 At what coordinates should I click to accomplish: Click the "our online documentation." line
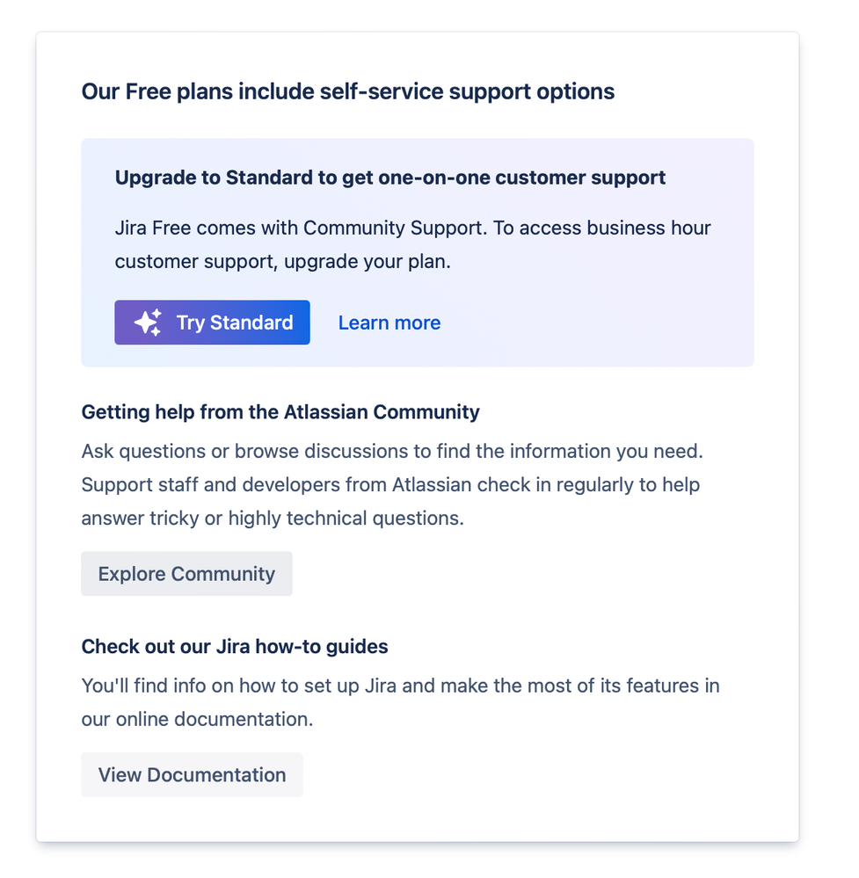click(x=197, y=720)
